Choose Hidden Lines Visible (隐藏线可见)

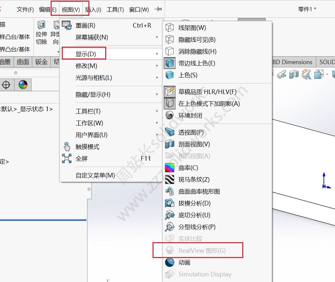(217, 40)
